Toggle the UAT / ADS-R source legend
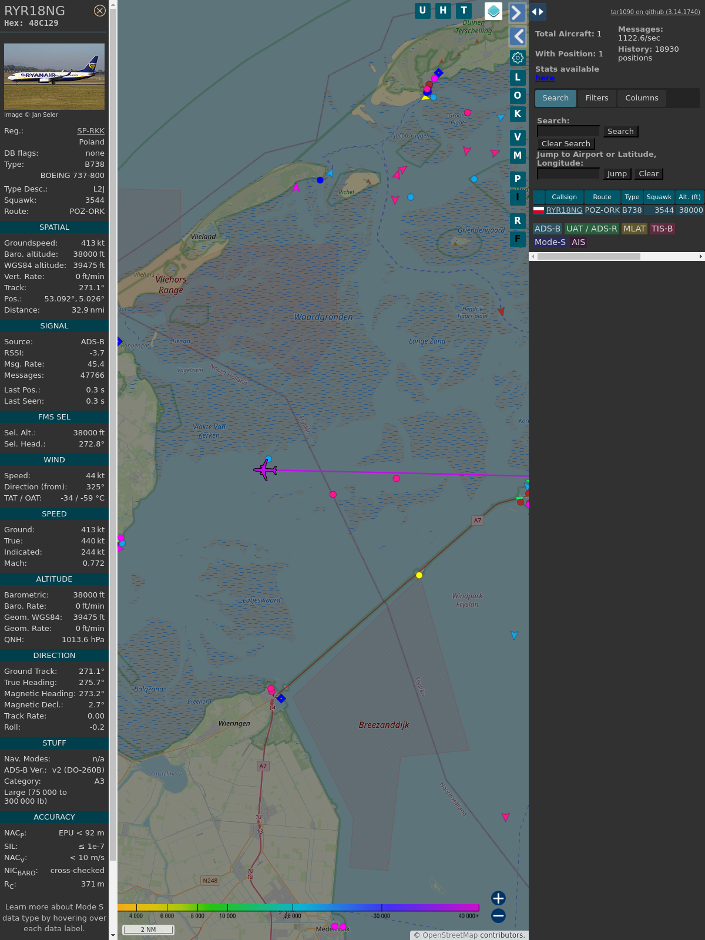The image size is (705, 940). click(x=592, y=229)
